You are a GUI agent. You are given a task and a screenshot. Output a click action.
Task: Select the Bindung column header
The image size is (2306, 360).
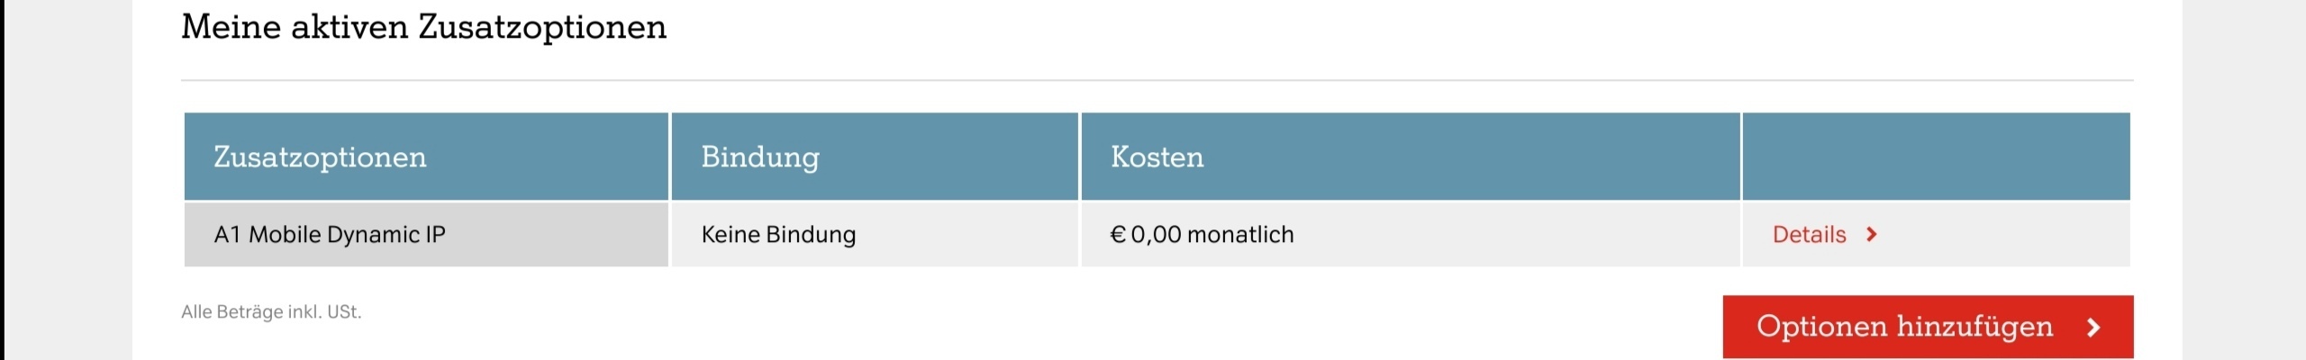[x=875, y=157]
